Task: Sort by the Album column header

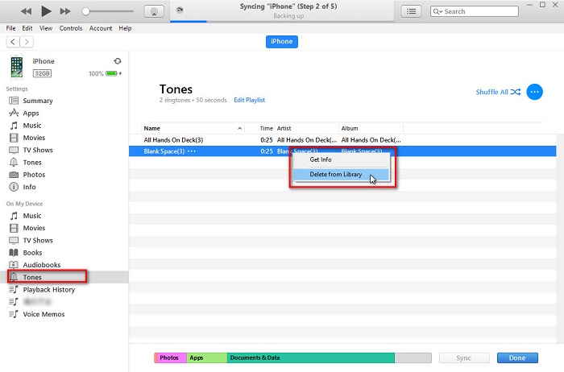Action: (371, 128)
